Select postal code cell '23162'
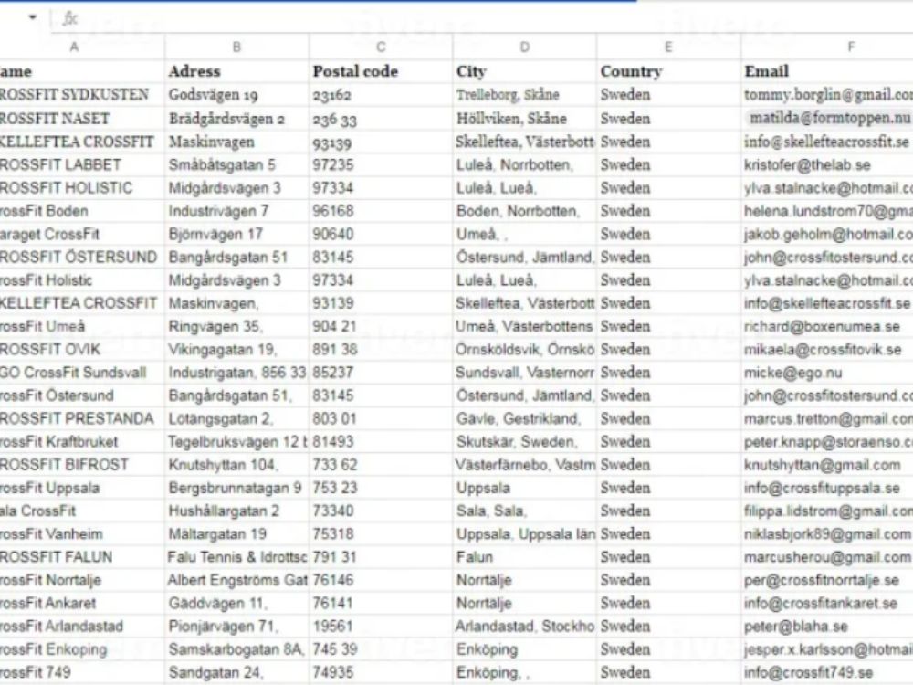The height and width of the screenshot is (685, 913). [x=381, y=95]
